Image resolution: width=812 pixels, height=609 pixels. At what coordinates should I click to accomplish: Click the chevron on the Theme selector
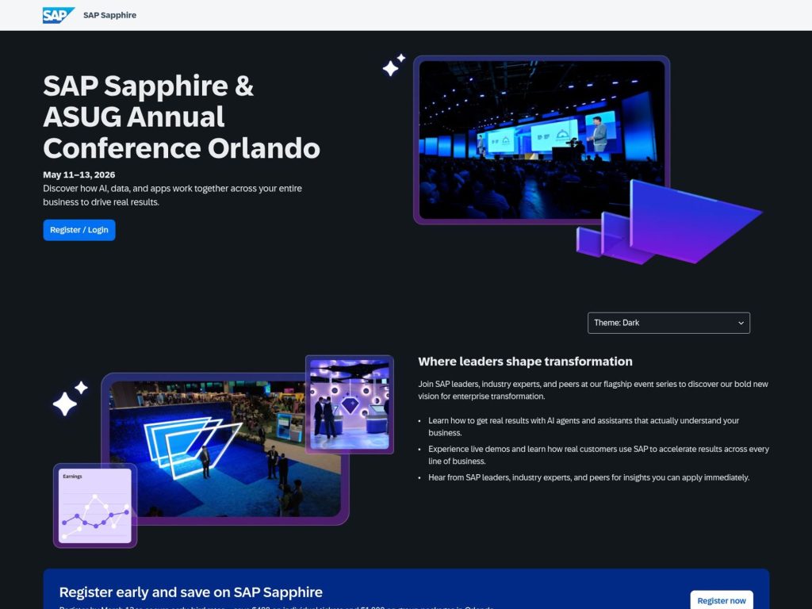(x=739, y=323)
